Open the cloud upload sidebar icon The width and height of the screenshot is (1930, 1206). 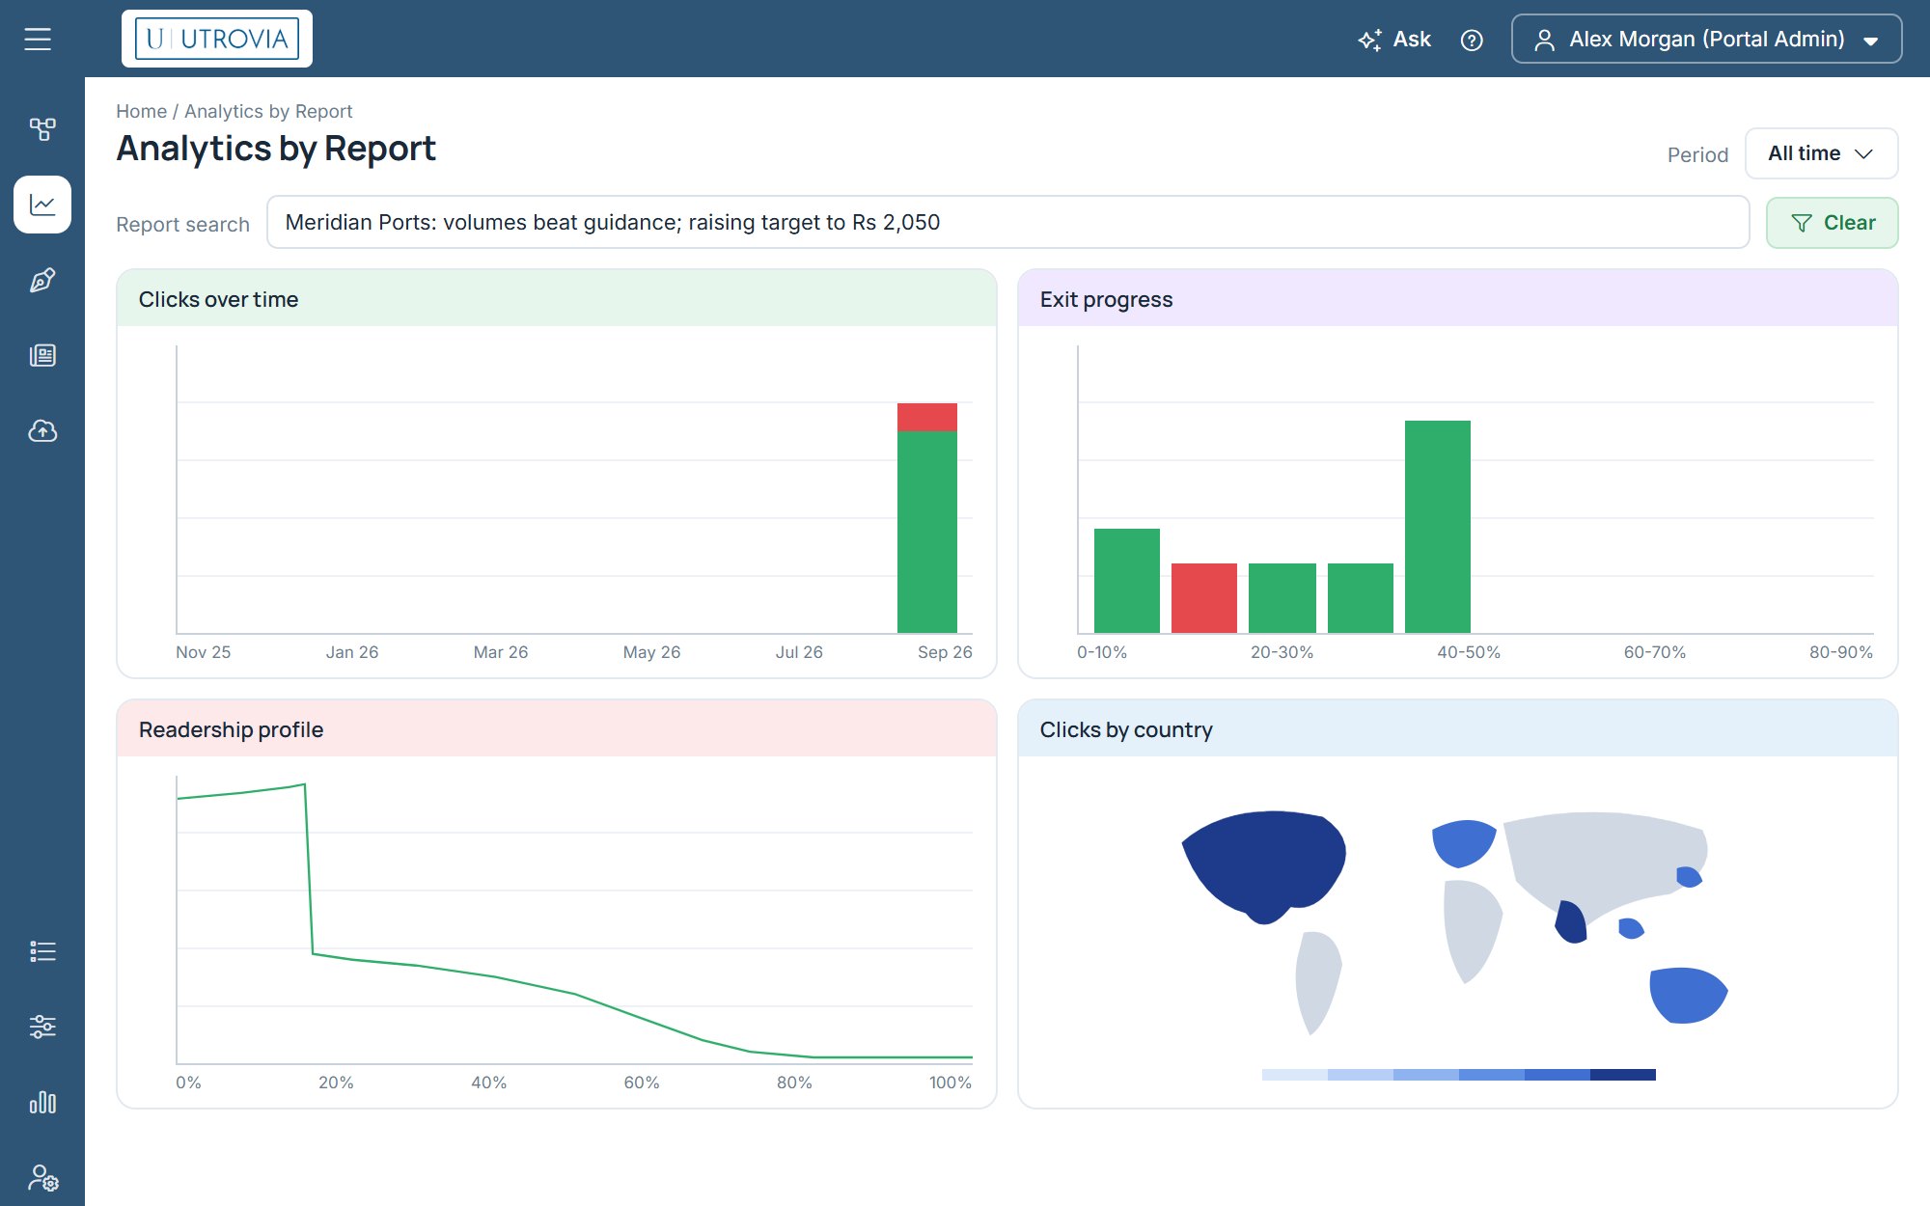pyautogui.click(x=42, y=430)
